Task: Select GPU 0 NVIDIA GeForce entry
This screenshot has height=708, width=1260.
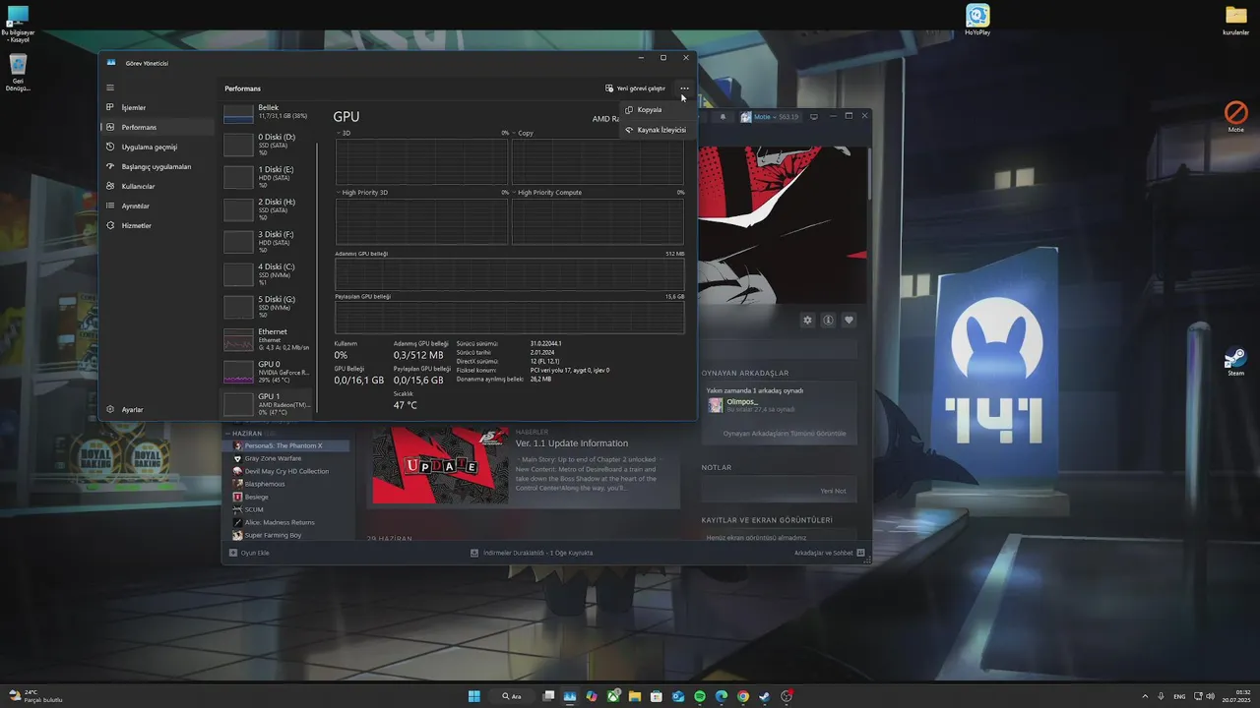Action: pyautogui.click(x=268, y=372)
